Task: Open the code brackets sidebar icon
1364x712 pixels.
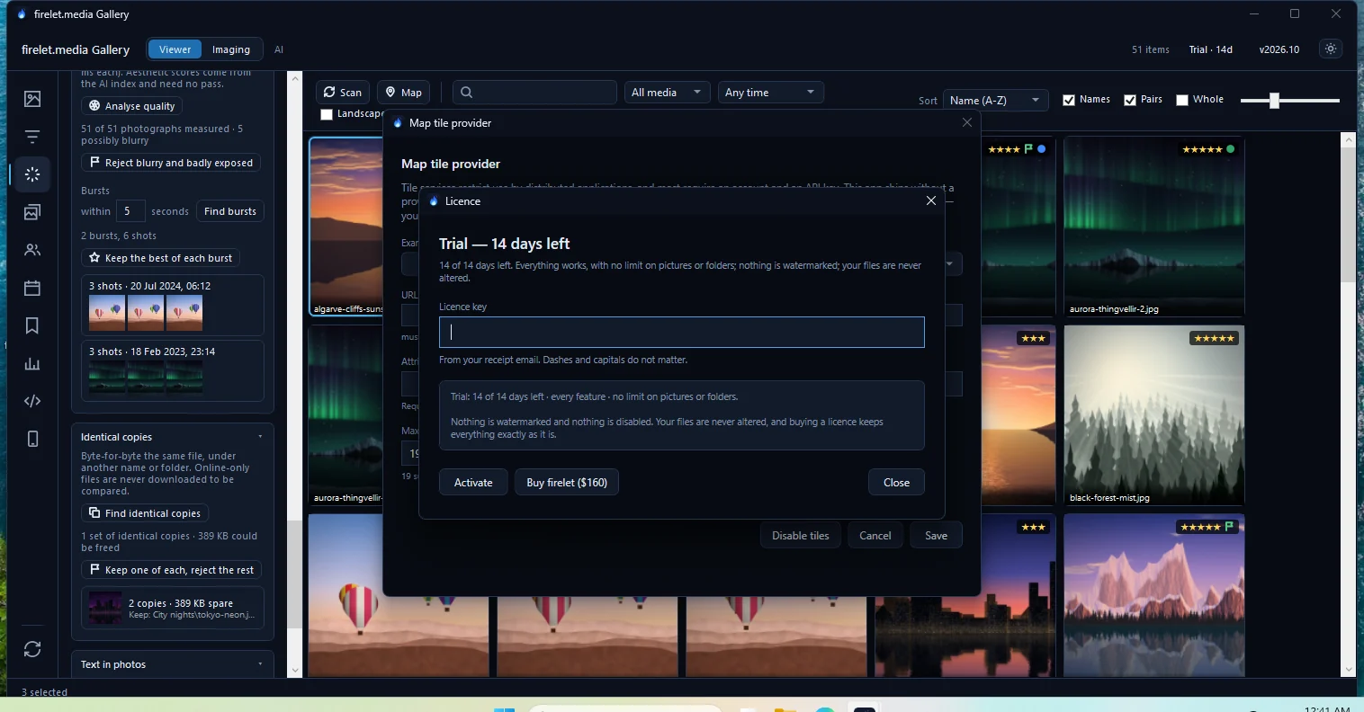Action: (32, 401)
